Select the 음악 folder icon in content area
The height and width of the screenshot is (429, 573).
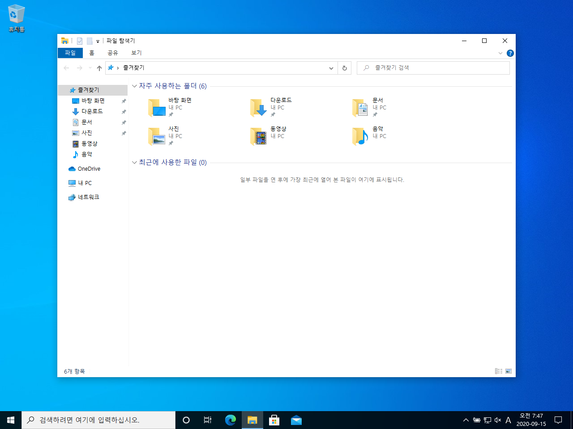[360, 136]
